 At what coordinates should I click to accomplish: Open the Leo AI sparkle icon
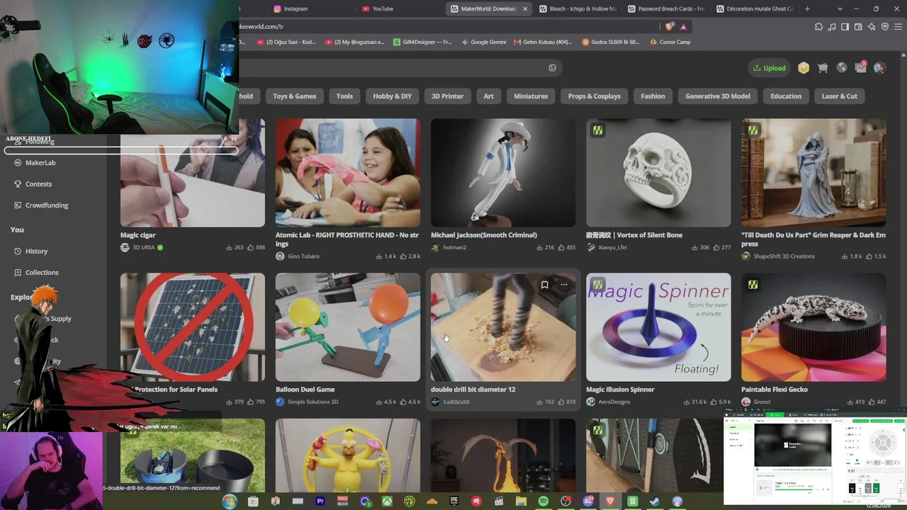872,27
